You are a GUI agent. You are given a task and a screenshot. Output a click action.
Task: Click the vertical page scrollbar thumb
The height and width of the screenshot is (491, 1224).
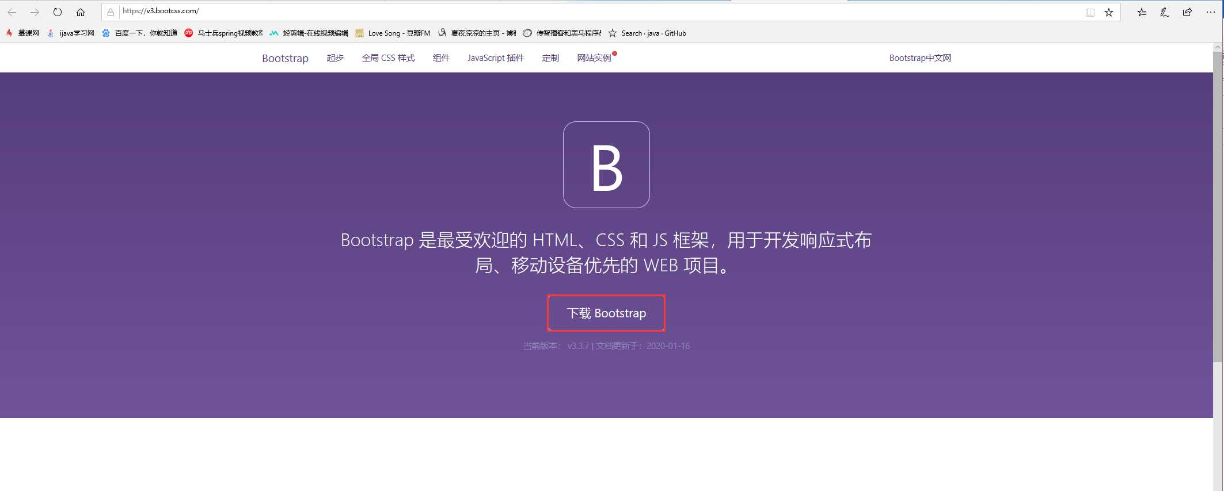pyautogui.click(x=1218, y=207)
